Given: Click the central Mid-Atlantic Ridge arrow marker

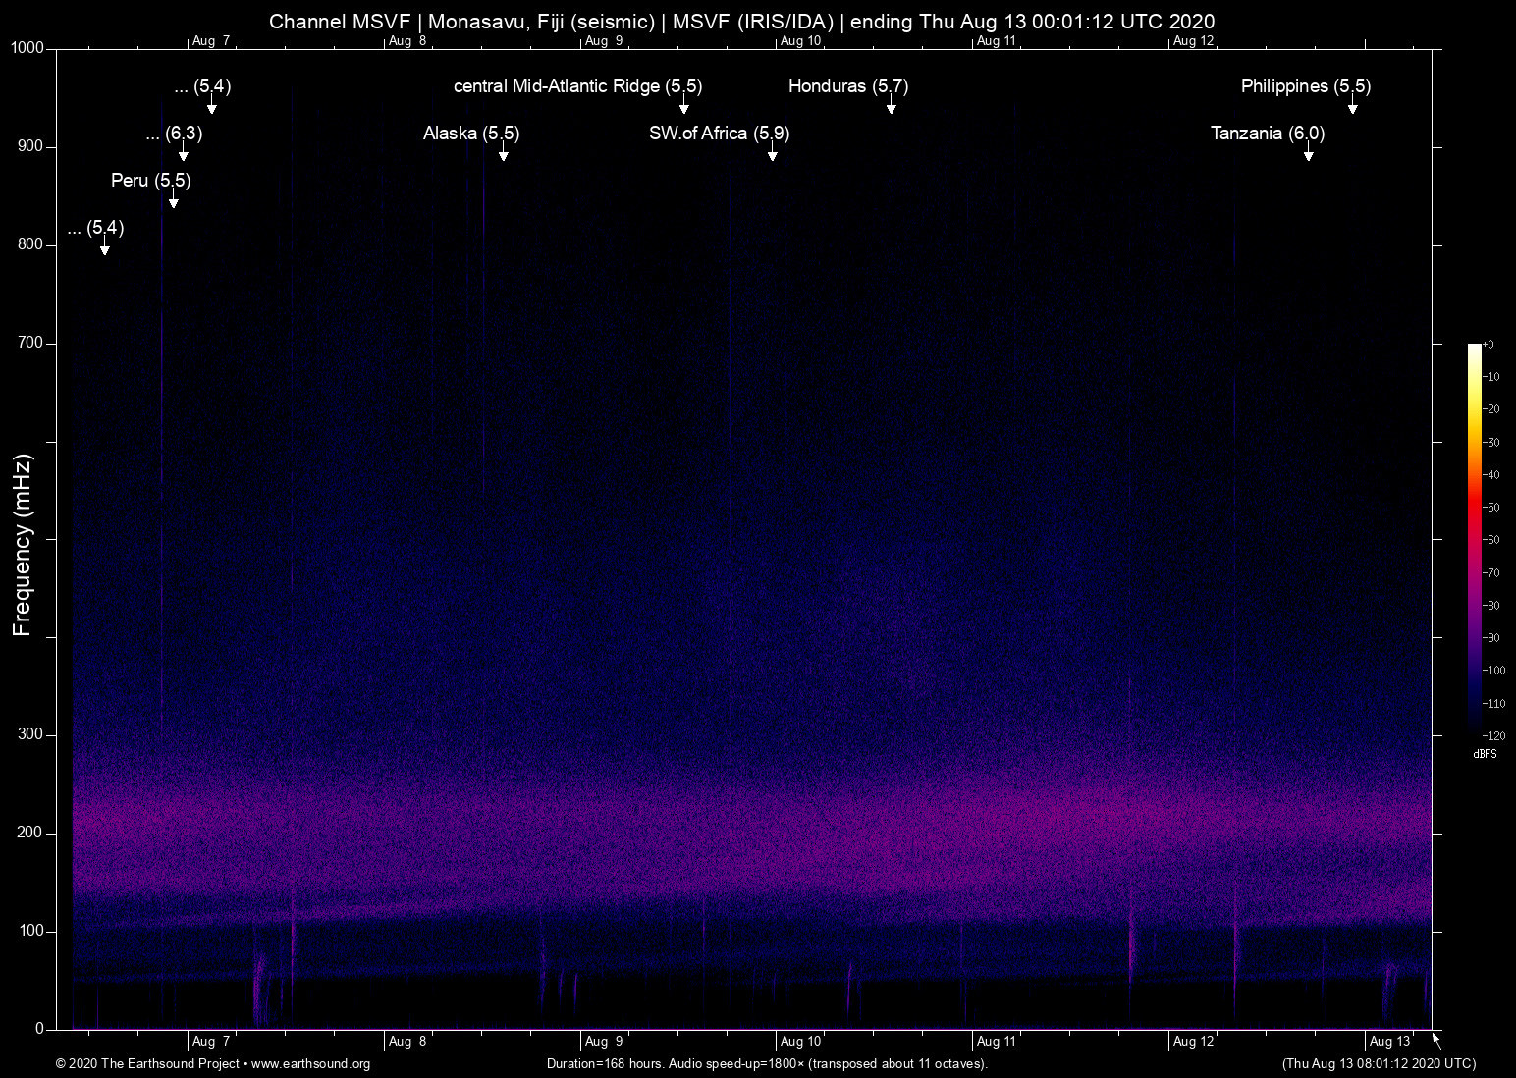Looking at the screenshot, I should click(x=684, y=106).
